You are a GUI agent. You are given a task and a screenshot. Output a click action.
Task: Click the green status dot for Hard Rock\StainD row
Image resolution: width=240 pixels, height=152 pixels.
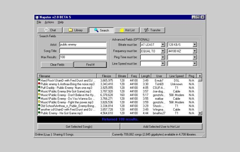pyautogui.click(x=39, y=80)
